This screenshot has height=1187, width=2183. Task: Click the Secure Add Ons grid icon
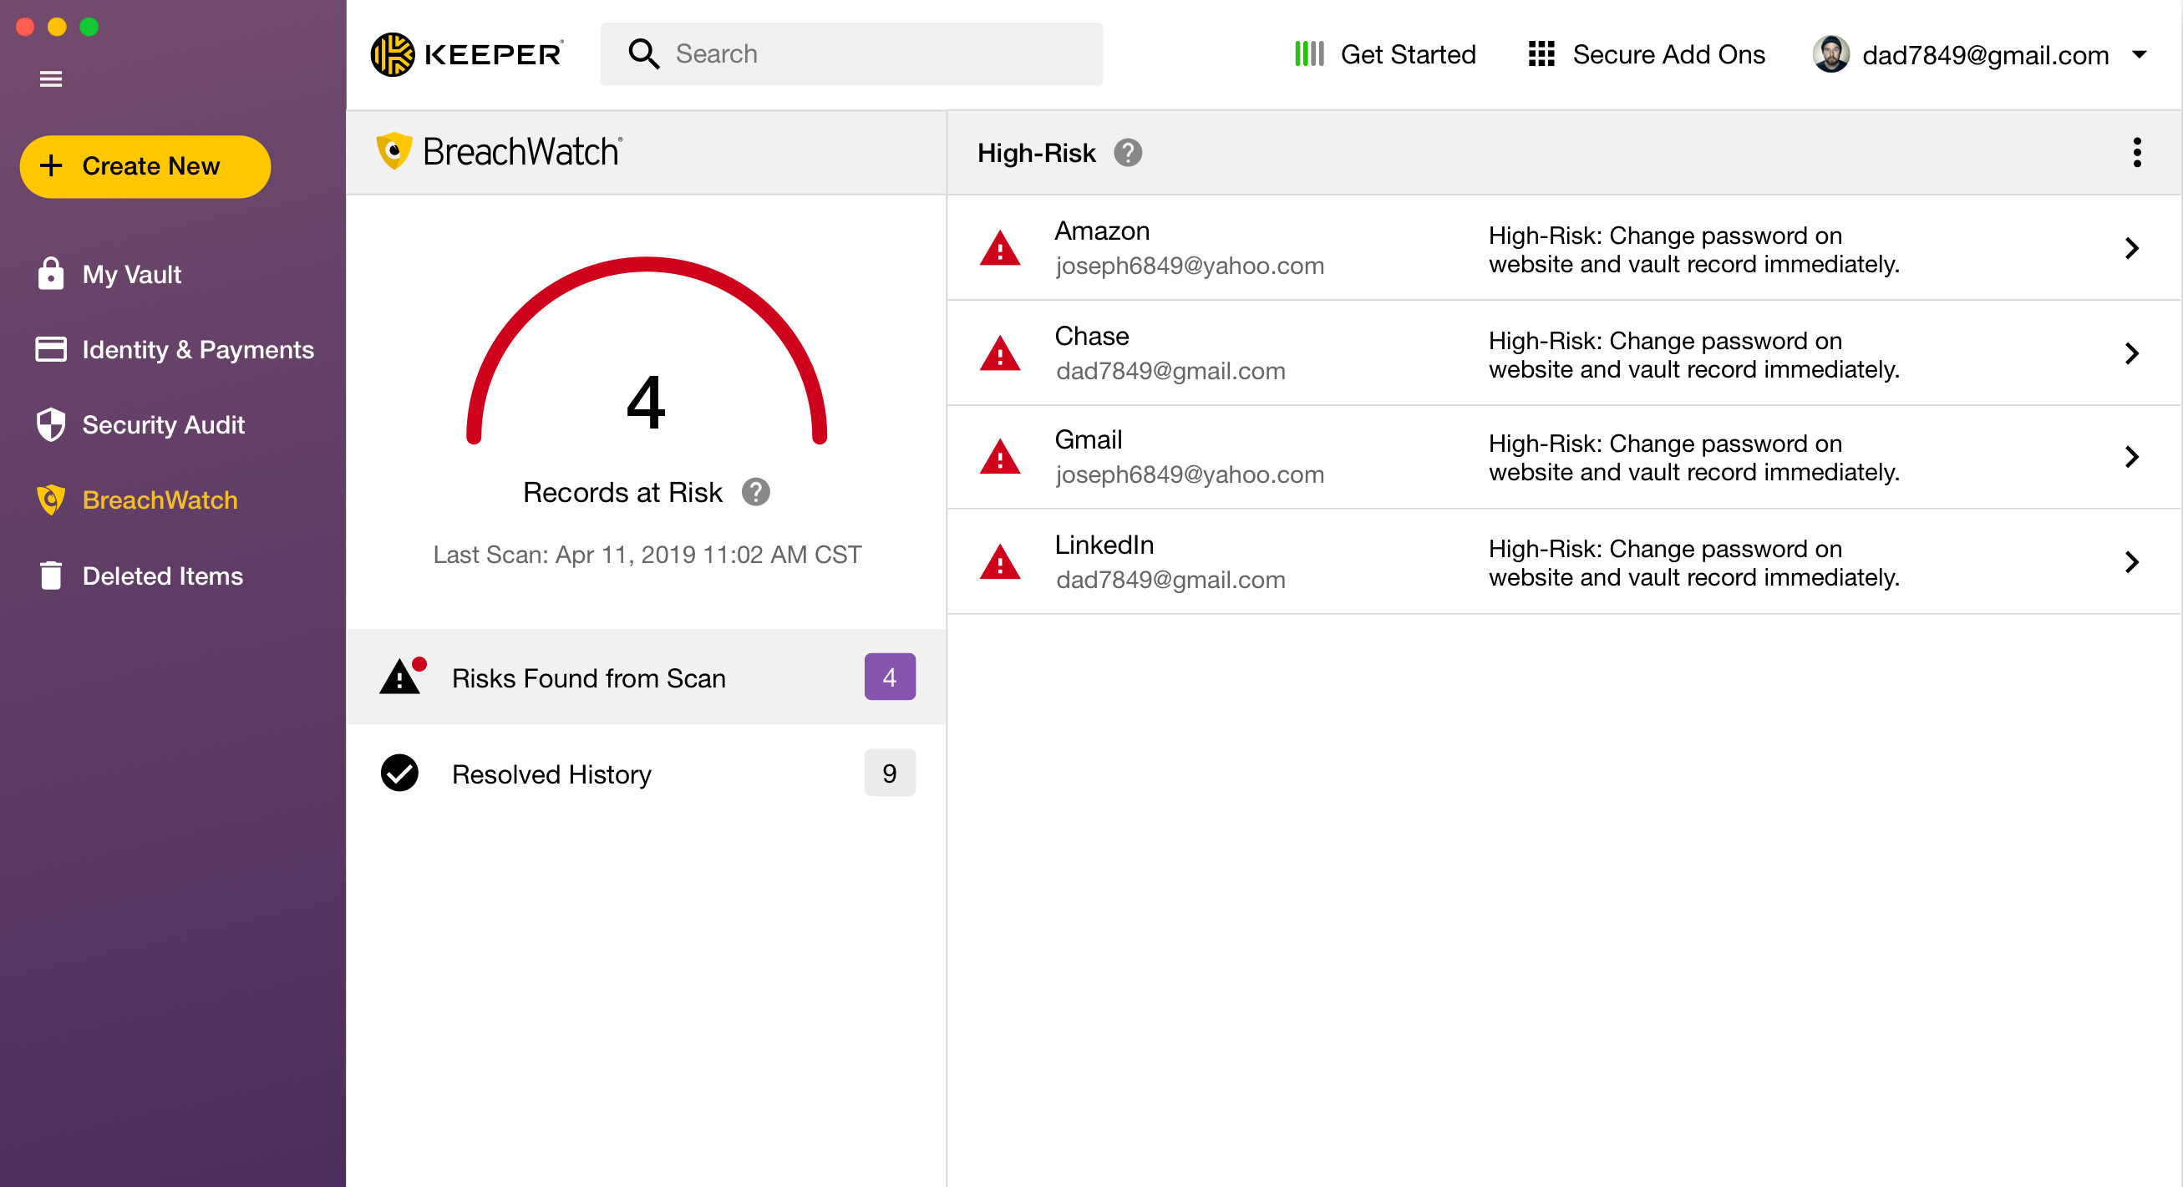pos(1541,54)
